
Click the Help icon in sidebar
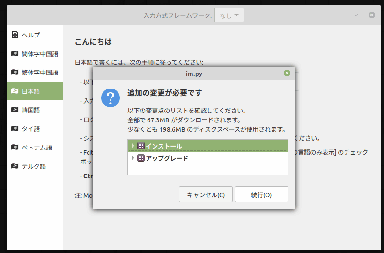[x=15, y=35]
